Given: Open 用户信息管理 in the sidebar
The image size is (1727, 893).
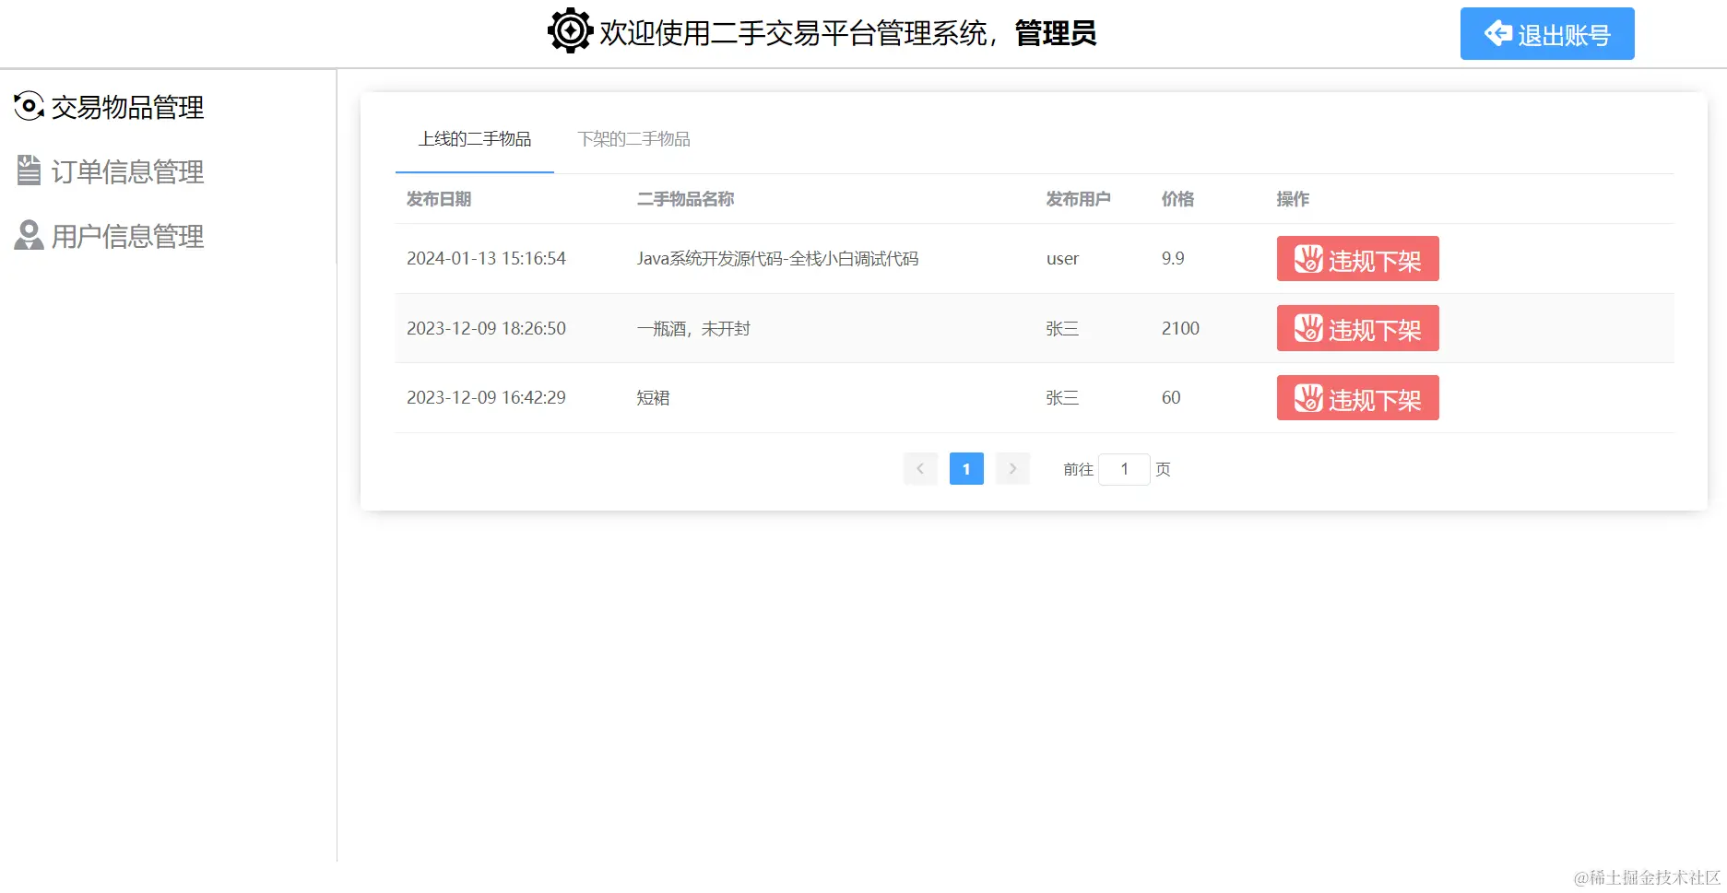Looking at the screenshot, I should 109,236.
